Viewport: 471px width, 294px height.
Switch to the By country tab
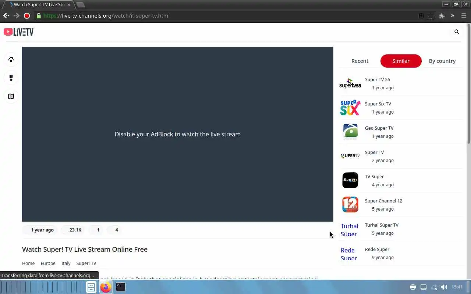point(442,61)
